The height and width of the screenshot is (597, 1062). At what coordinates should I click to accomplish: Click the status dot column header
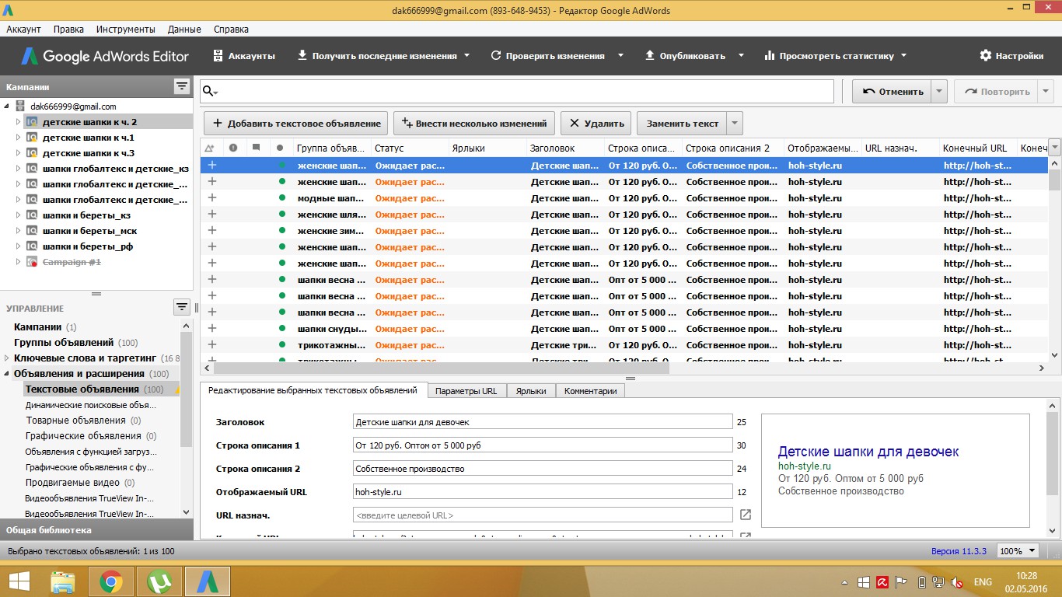tap(280, 148)
